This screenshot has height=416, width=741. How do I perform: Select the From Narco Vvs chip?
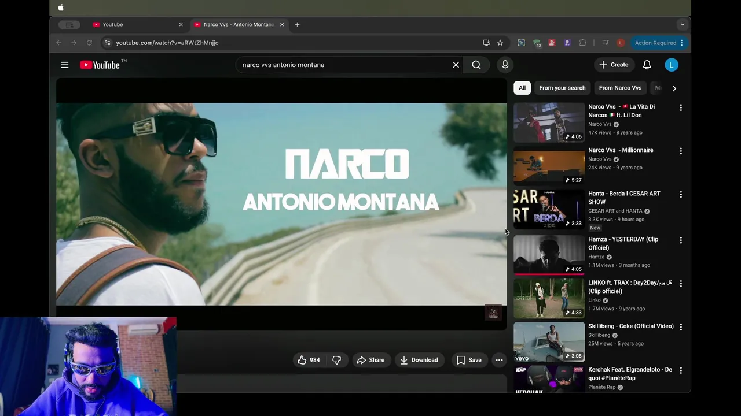620,88
